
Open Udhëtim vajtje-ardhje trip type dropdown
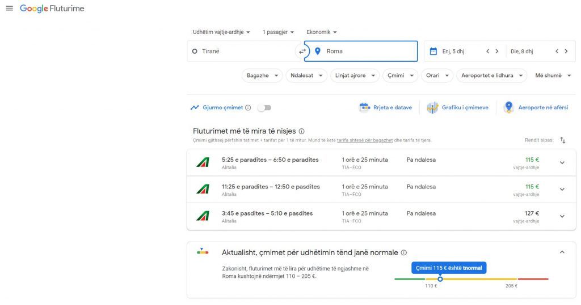pos(221,32)
